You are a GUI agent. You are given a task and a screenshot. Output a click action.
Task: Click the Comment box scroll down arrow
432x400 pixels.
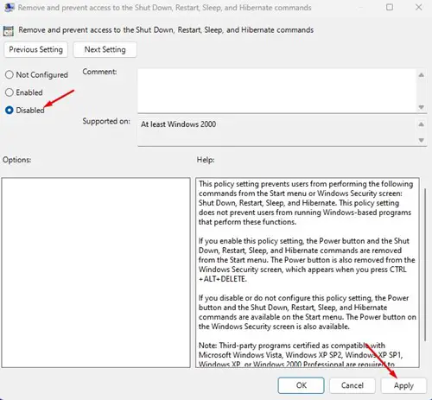421,107
